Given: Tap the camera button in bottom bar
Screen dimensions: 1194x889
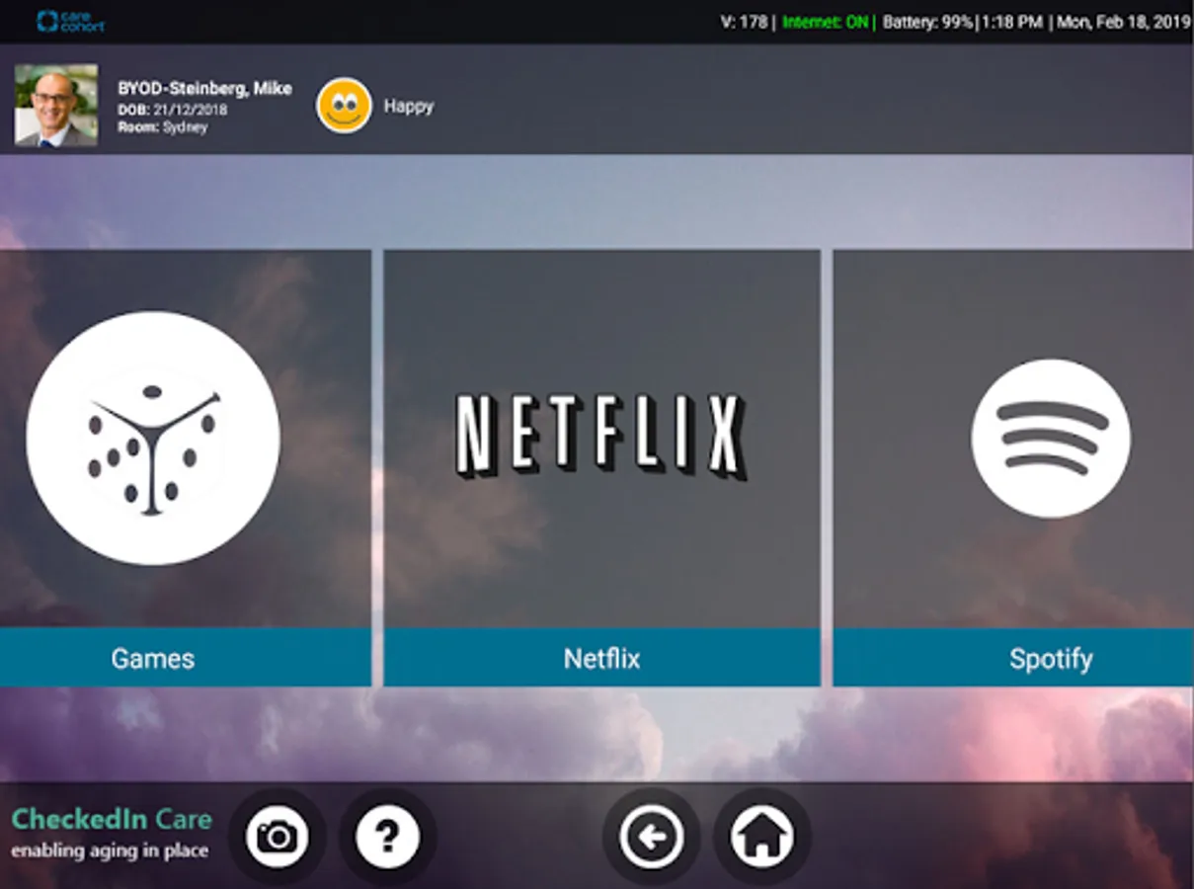Looking at the screenshot, I should click(x=278, y=837).
